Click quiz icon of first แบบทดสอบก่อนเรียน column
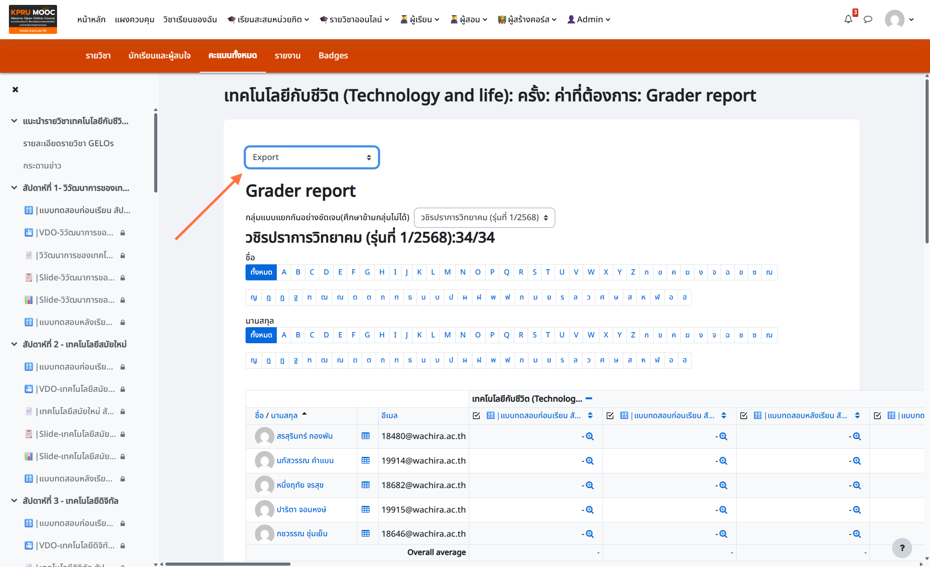Viewport: 930px width, 567px height. pyautogui.click(x=491, y=415)
